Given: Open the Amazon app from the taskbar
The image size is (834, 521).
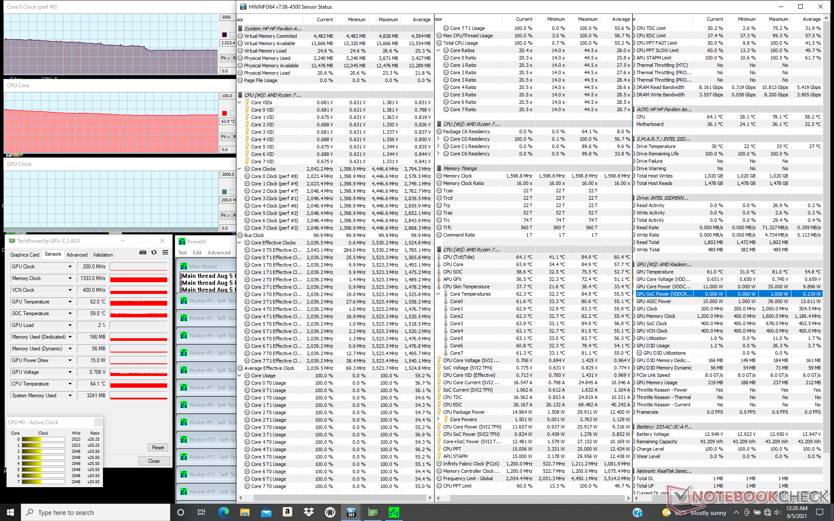Looking at the screenshot, I should click(x=287, y=512).
